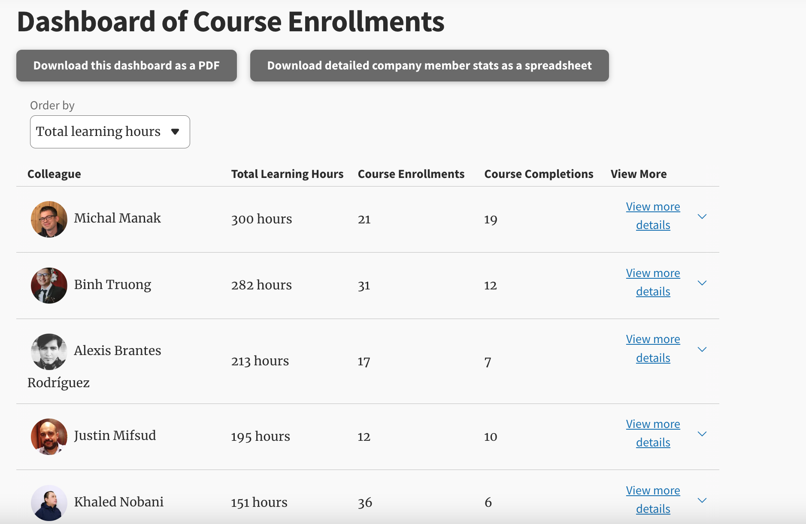Click the Total Learning Hours column header
806x524 pixels.
[x=287, y=174]
